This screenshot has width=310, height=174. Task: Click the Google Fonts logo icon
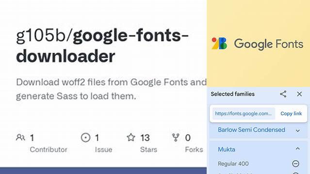pyautogui.click(x=219, y=43)
